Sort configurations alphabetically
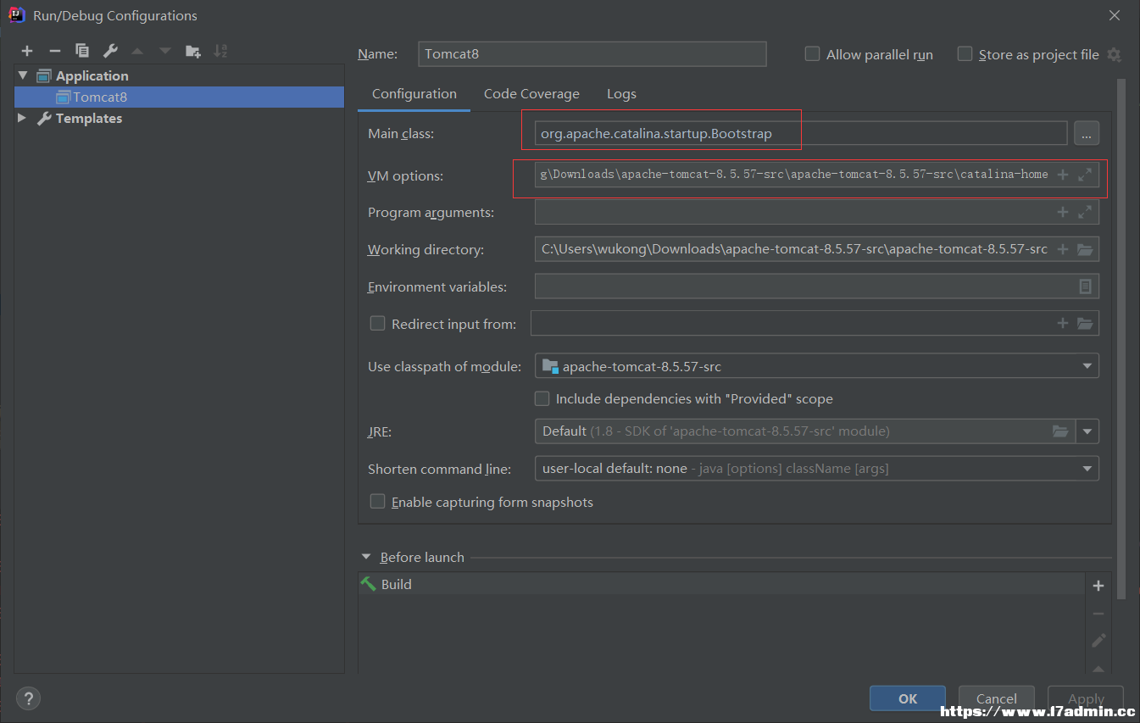The width and height of the screenshot is (1140, 723). [x=220, y=51]
